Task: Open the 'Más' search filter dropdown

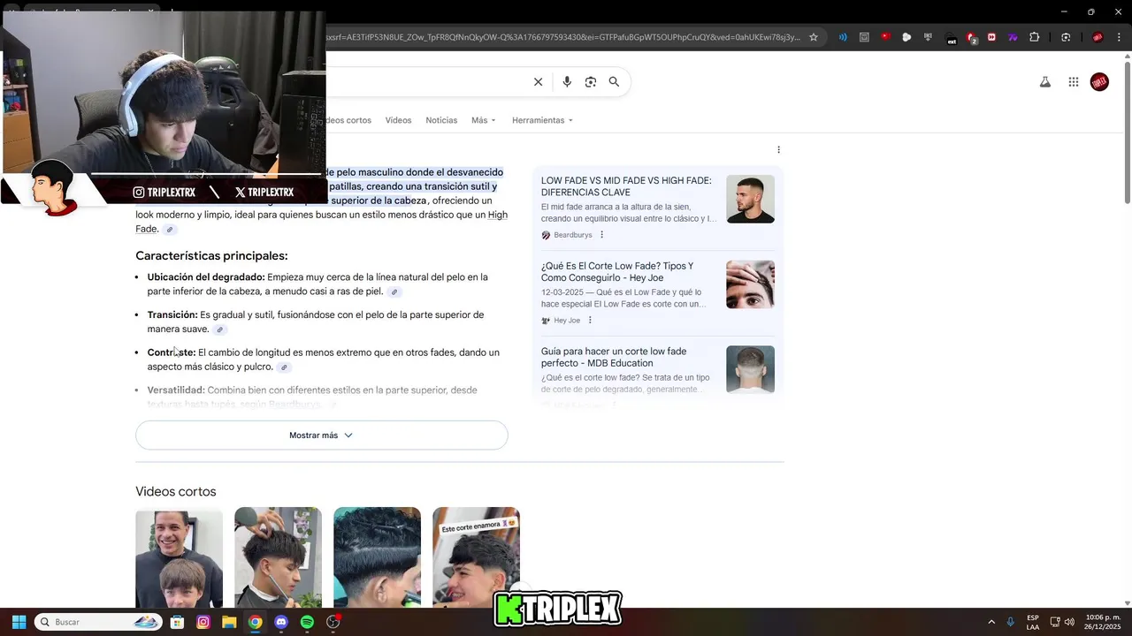Action: (x=484, y=120)
